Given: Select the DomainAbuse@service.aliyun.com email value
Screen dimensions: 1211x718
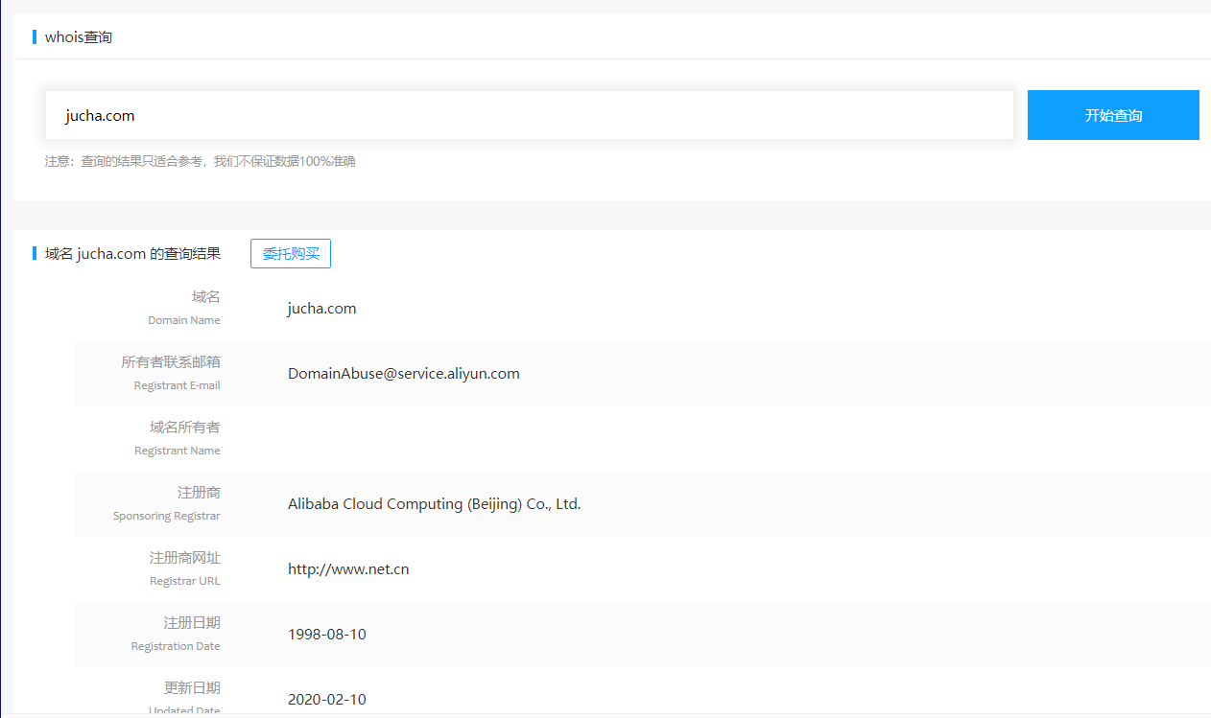Looking at the screenshot, I should [404, 374].
